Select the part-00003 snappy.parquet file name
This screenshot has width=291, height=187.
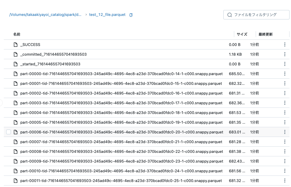[121, 103]
